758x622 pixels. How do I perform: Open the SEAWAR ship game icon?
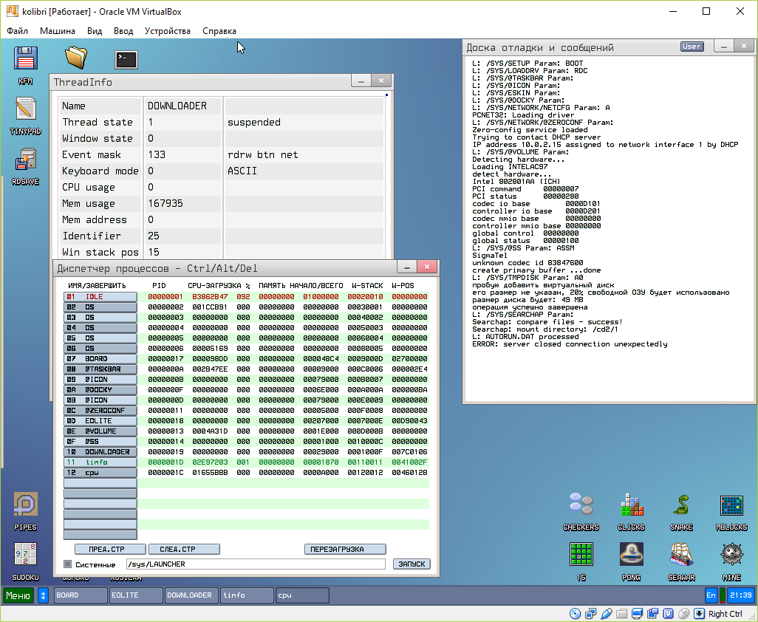pos(681,556)
